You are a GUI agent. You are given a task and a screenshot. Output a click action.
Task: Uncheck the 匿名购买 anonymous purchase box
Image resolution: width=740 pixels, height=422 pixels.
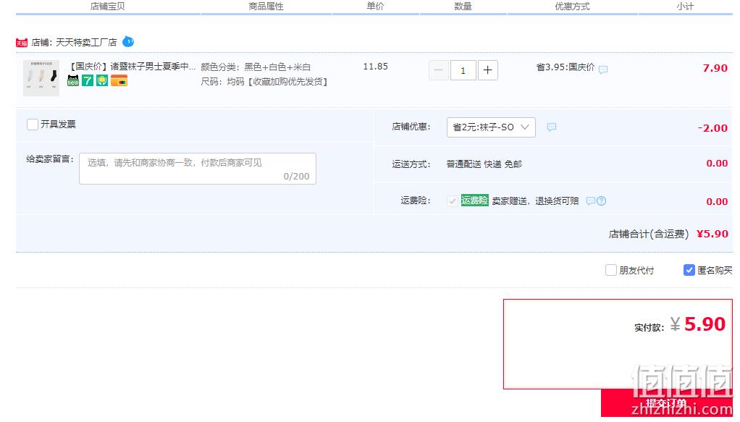pyautogui.click(x=689, y=270)
